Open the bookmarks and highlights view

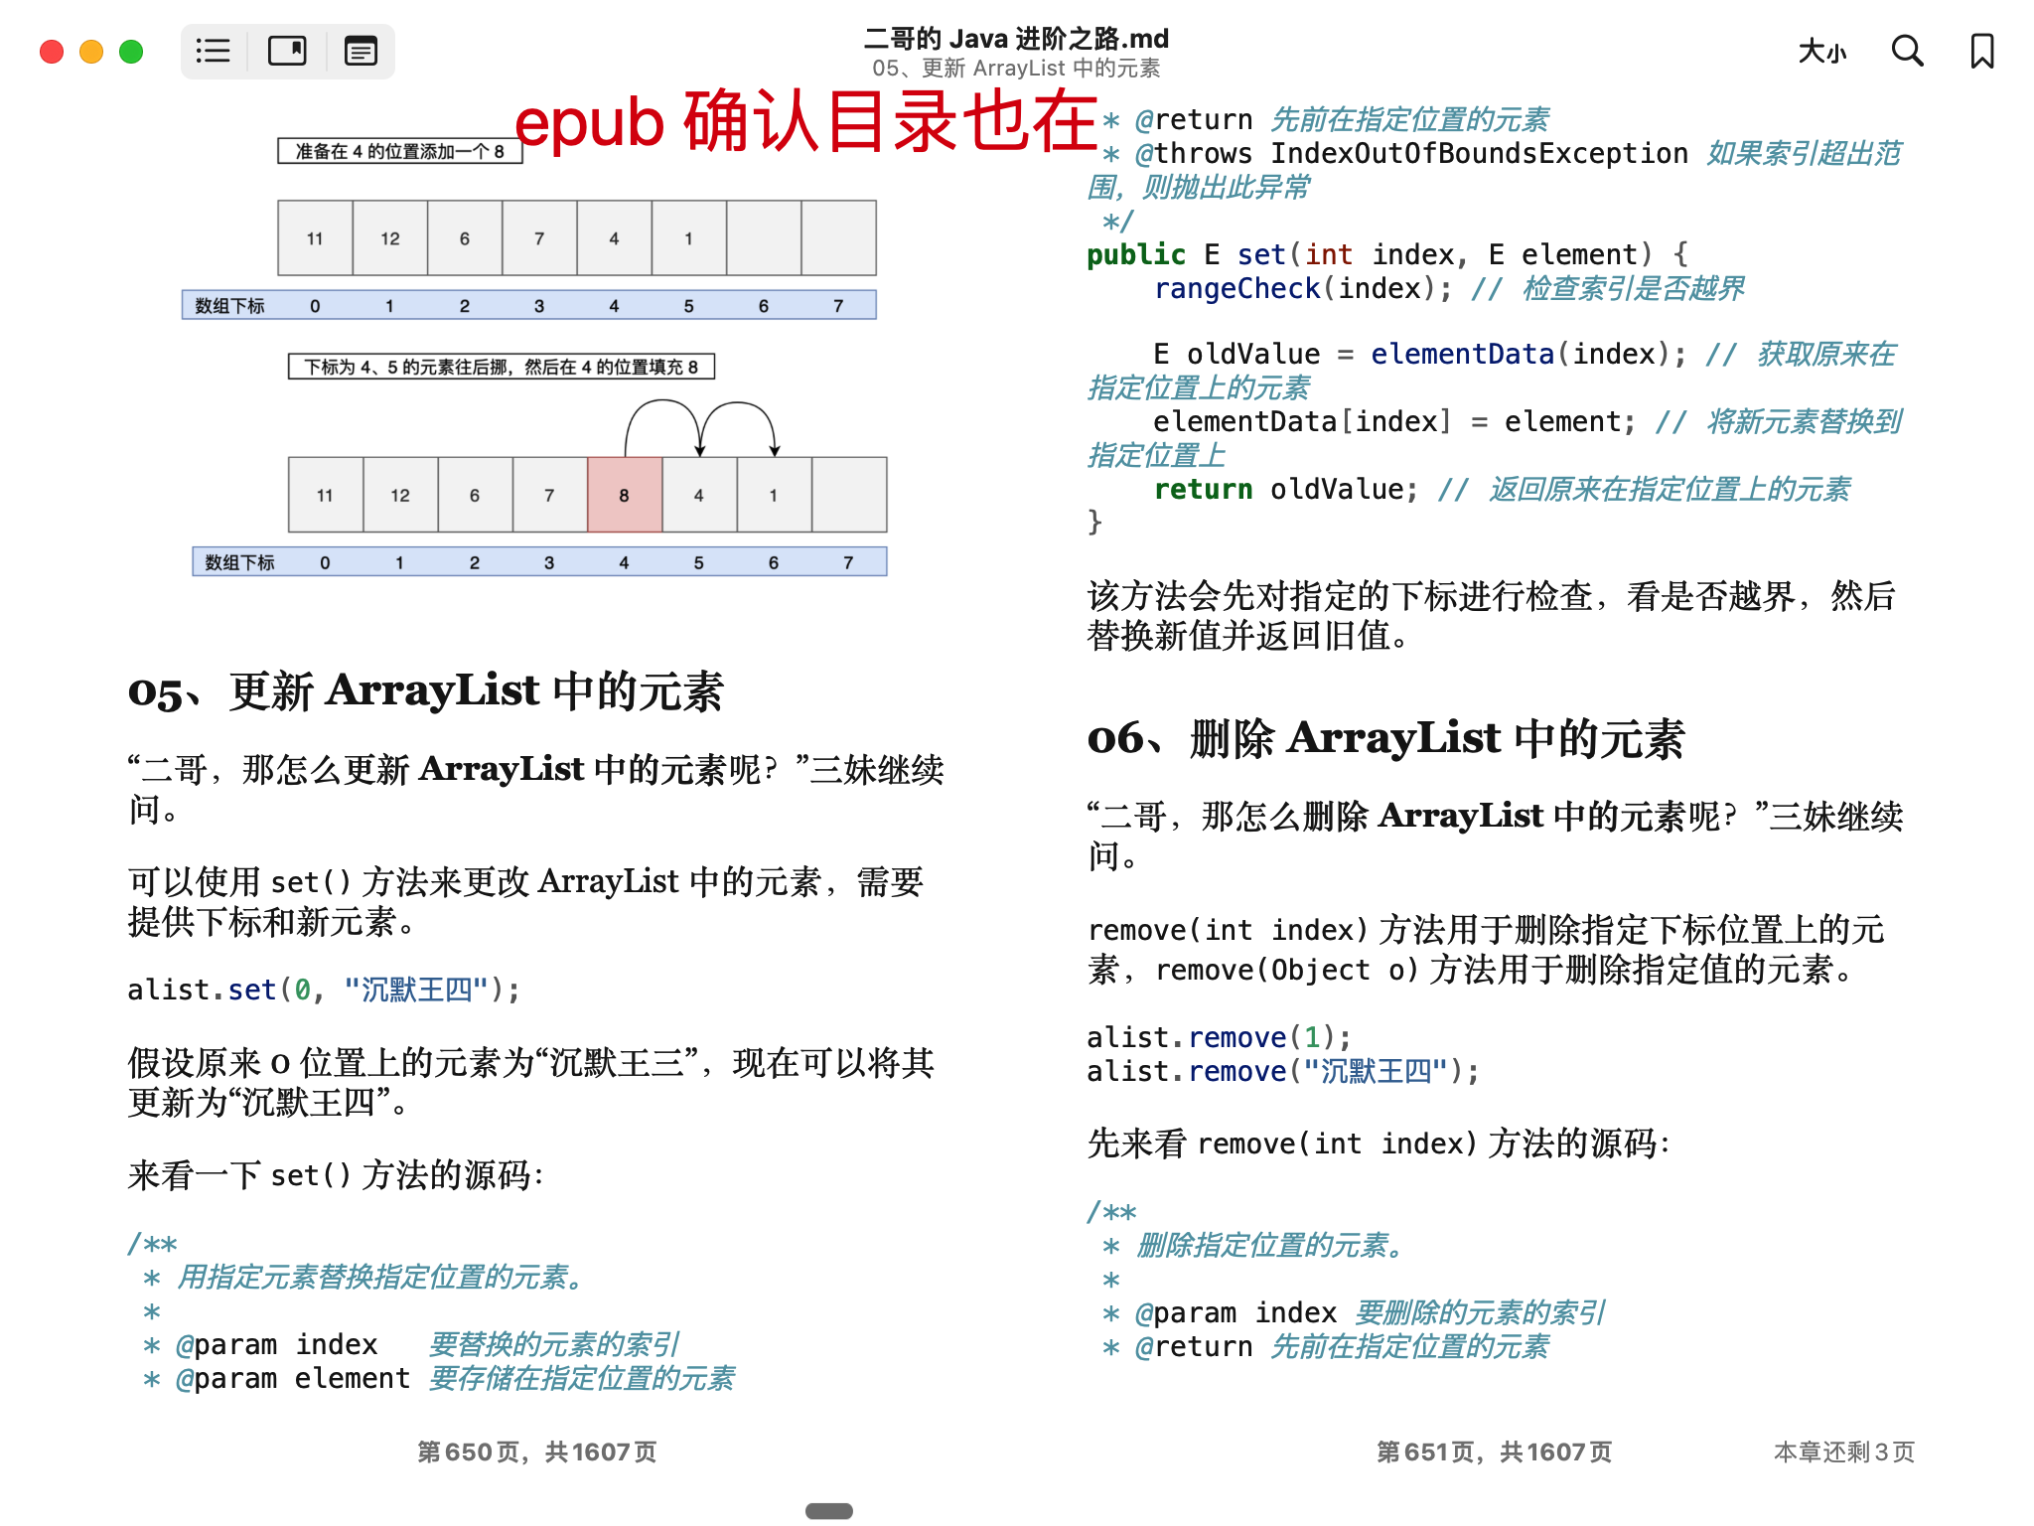click(287, 51)
